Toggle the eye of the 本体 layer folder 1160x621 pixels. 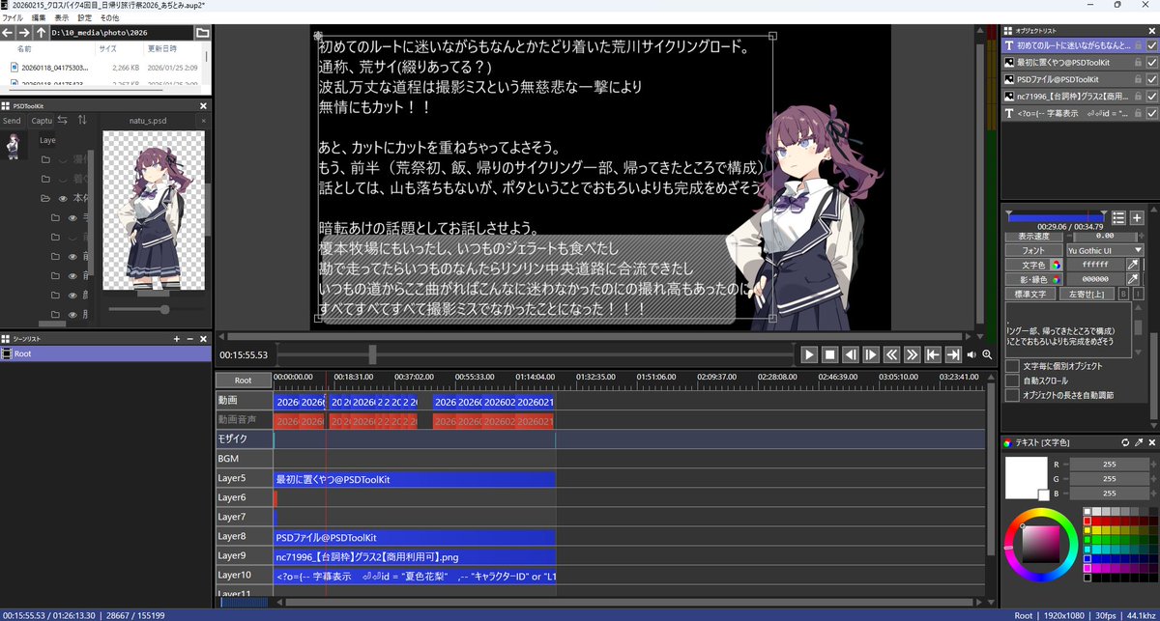[x=63, y=198]
